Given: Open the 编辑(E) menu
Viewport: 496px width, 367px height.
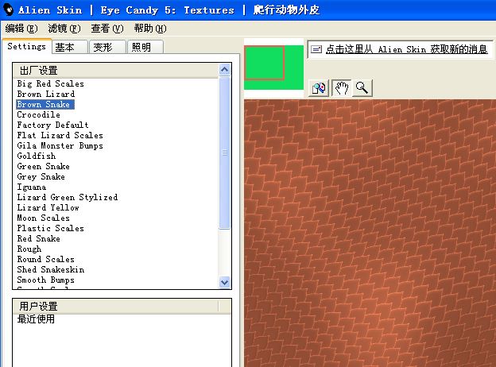Looking at the screenshot, I should click(21, 29).
